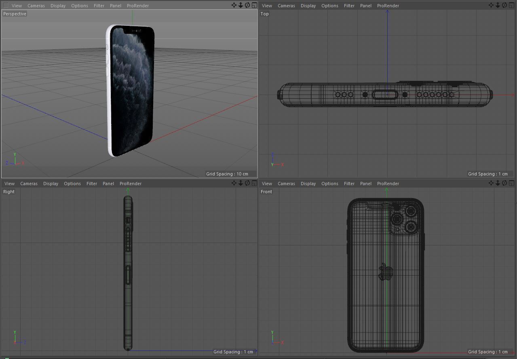Click the Perspective viewport name label

tap(15, 14)
